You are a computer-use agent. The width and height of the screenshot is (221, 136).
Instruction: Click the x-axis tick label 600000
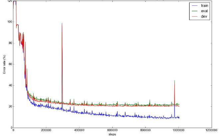112,130
